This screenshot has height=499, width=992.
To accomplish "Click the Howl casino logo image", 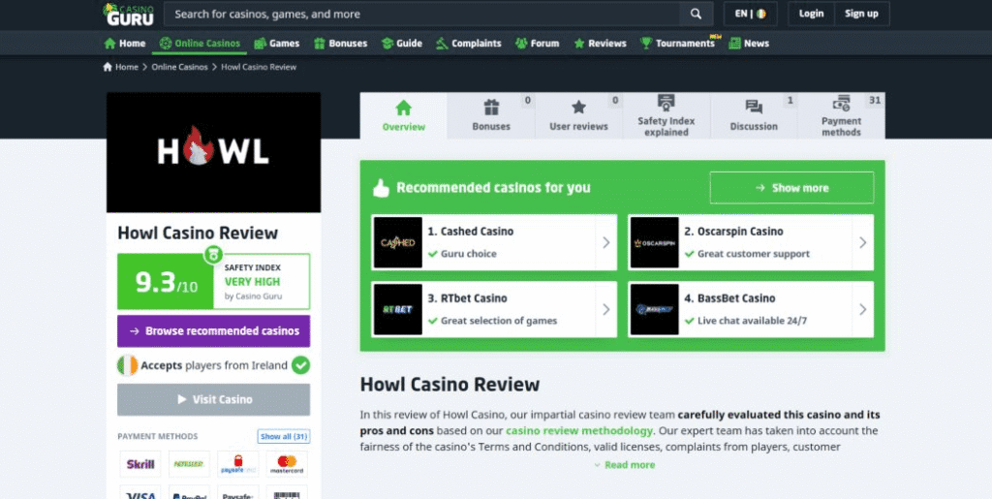I will click(x=214, y=152).
